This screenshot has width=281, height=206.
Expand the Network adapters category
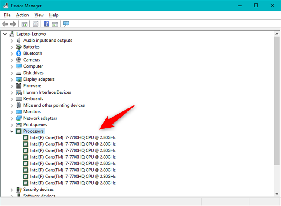(x=12, y=118)
